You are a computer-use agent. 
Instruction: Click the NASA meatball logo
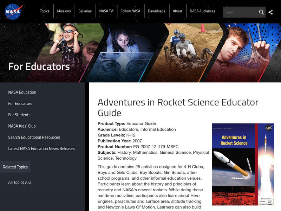pos(13,11)
